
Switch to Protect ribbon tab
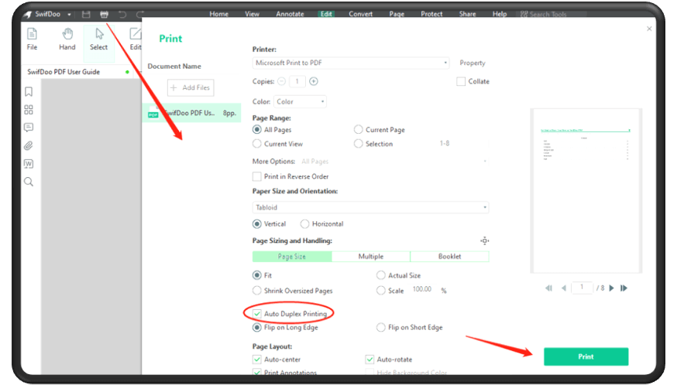[431, 14]
